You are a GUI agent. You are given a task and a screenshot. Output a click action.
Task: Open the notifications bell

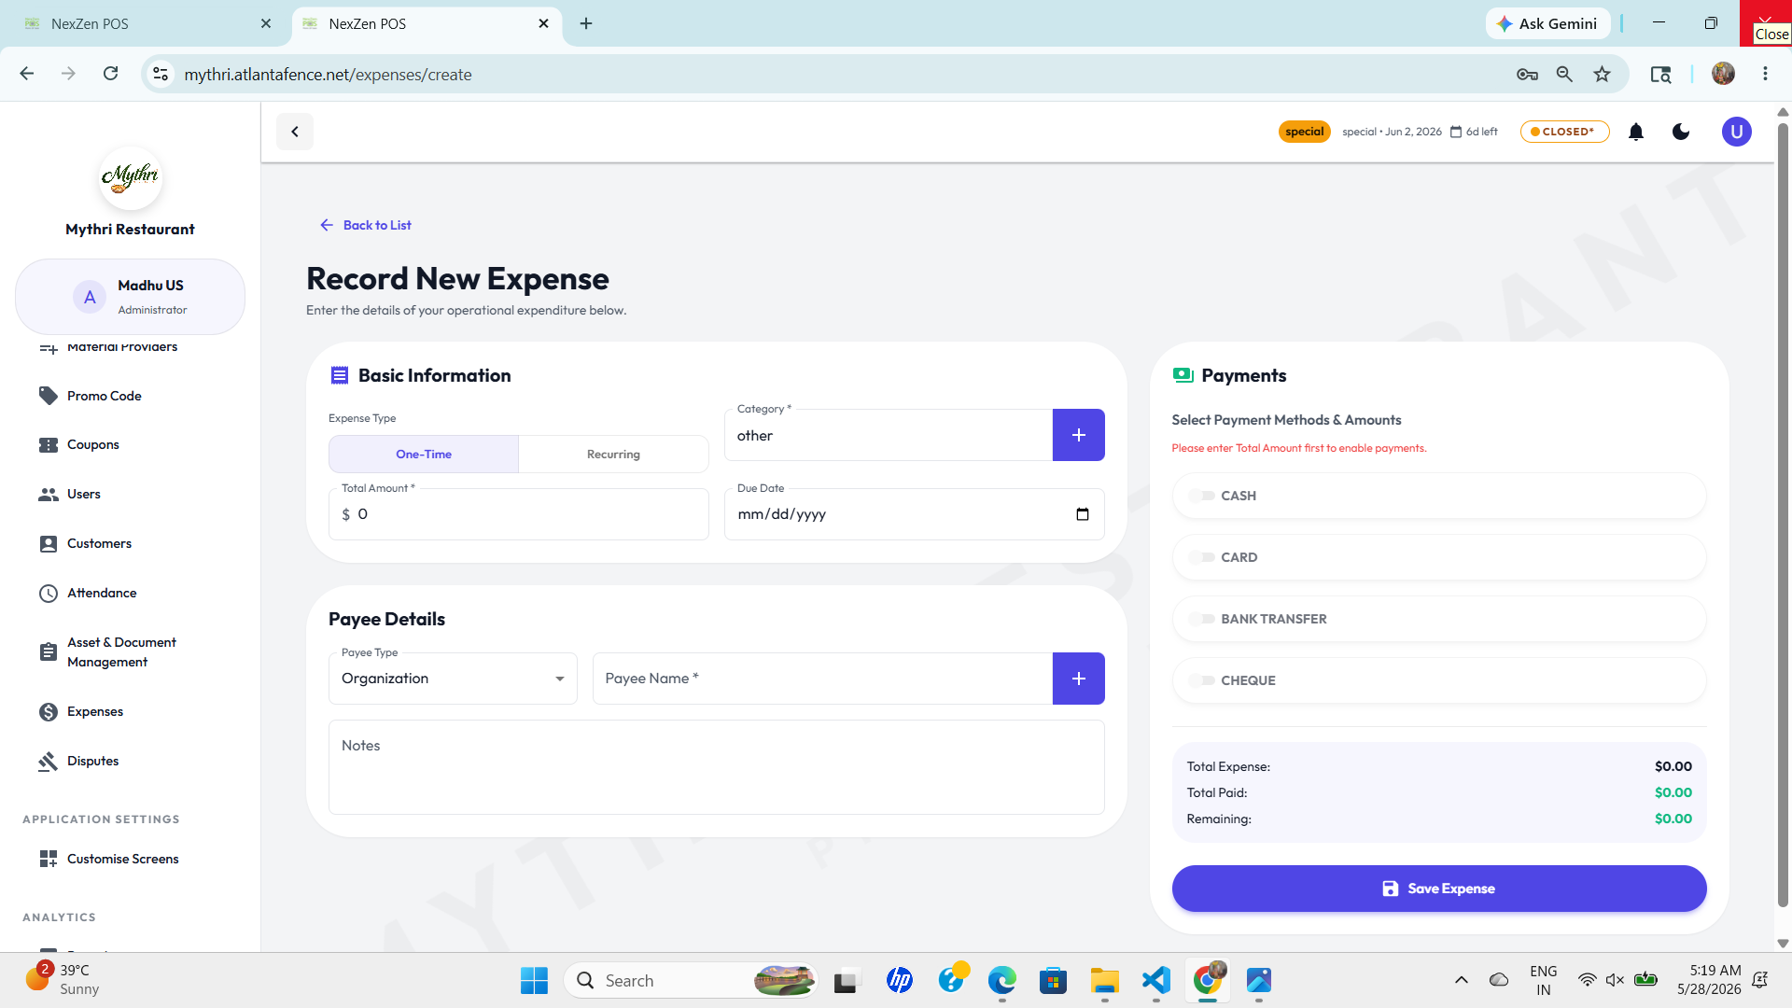(1636, 132)
